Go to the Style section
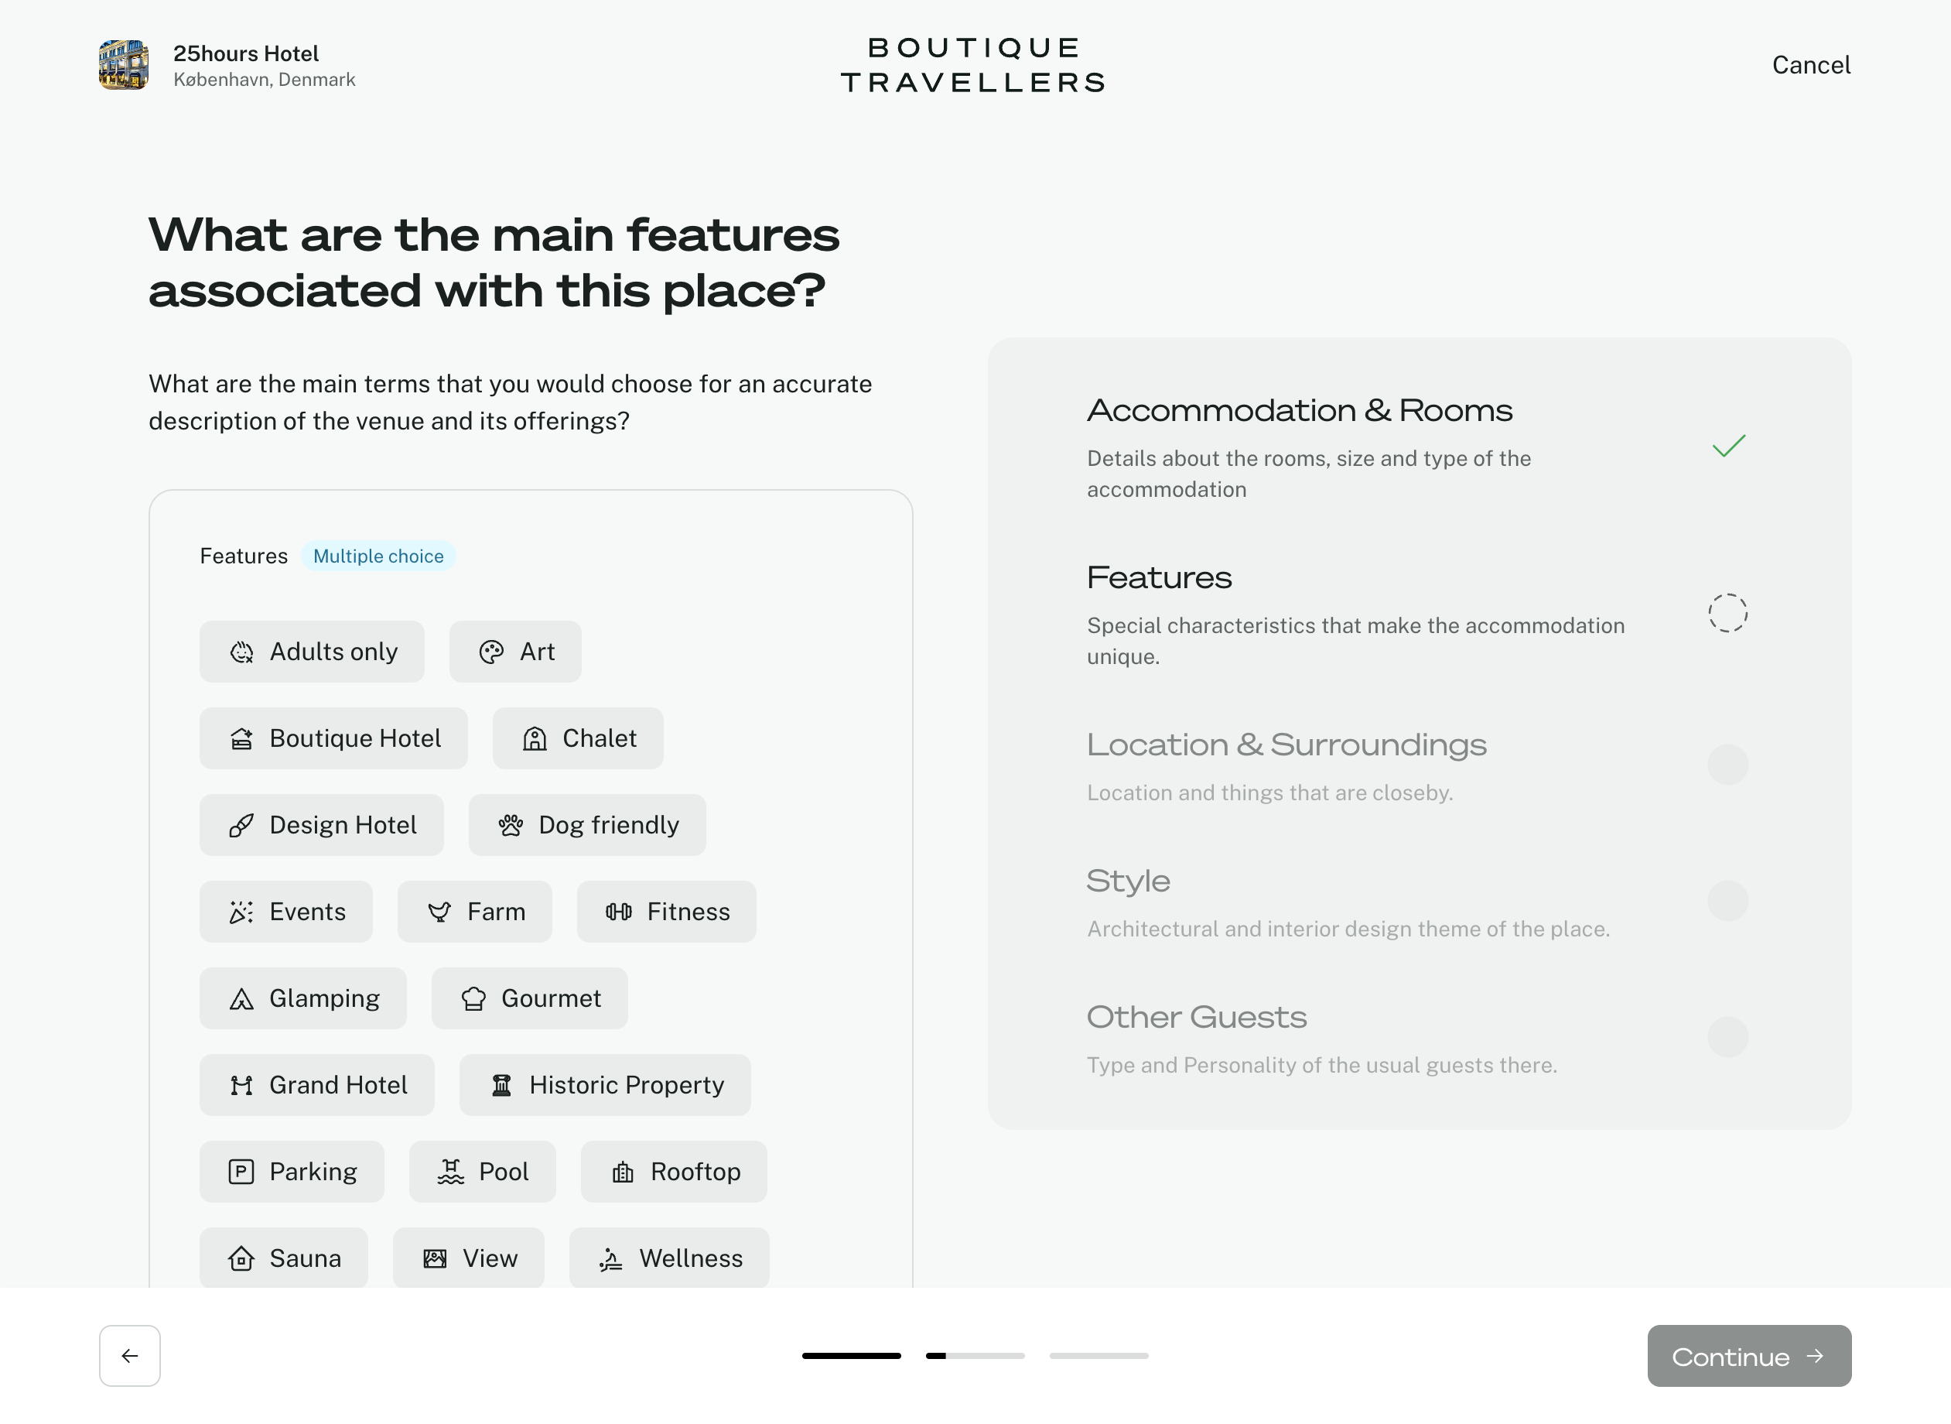 click(1129, 881)
